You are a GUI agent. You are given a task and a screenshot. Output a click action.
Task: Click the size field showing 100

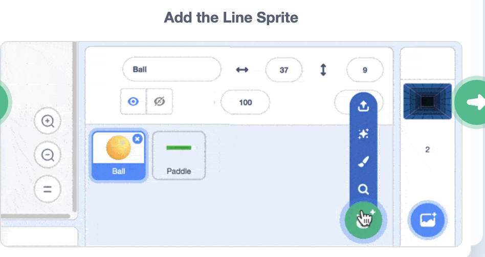coord(246,102)
